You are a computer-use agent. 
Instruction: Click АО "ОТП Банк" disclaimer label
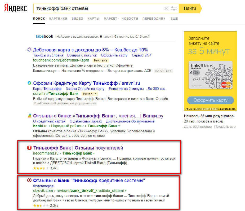163,71
